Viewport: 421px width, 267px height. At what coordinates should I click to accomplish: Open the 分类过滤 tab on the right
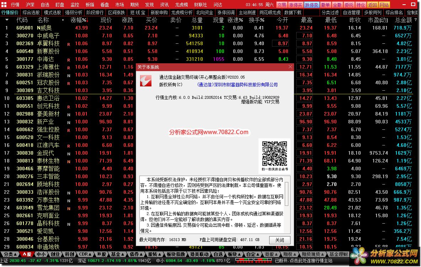tap(330, 12)
